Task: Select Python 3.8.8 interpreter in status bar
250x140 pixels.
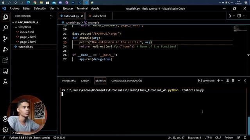Action: point(30,137)
